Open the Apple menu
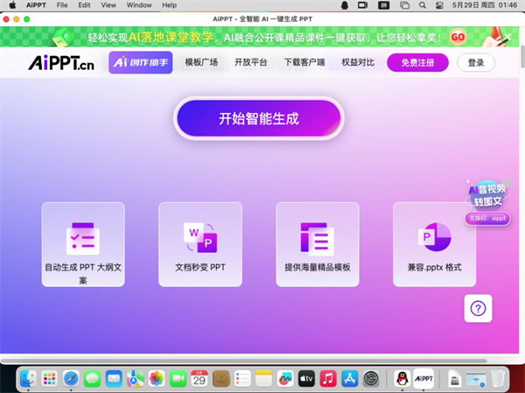 (x=12, y=5)
